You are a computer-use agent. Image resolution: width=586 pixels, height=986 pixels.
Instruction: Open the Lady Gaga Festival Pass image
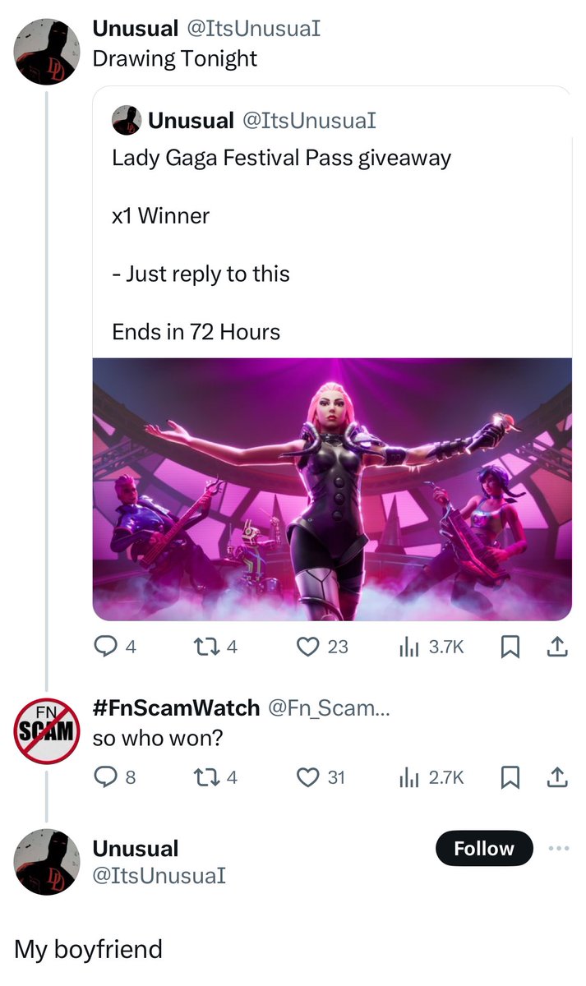tap(332, 489)
